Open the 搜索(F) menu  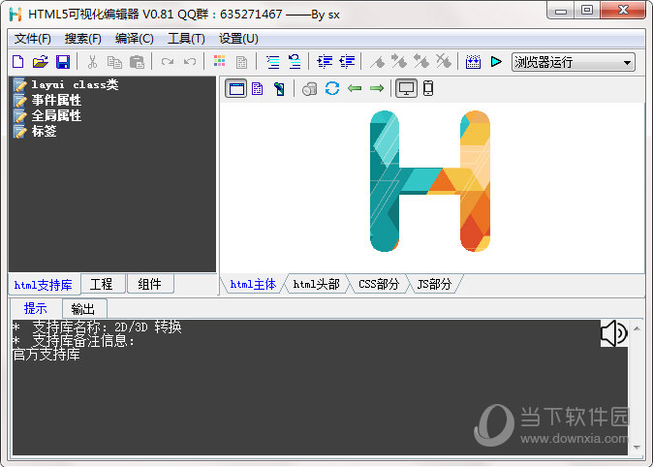(83, 39)
